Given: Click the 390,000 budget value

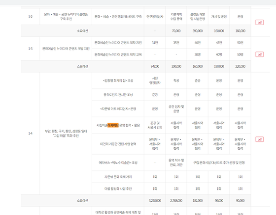Looking at the screenshot, I should pyautogui.click(x=198, y=31).
